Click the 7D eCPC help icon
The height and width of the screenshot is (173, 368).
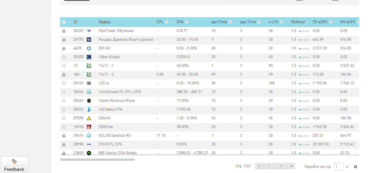pyautogui.click(x=331, y=22)
